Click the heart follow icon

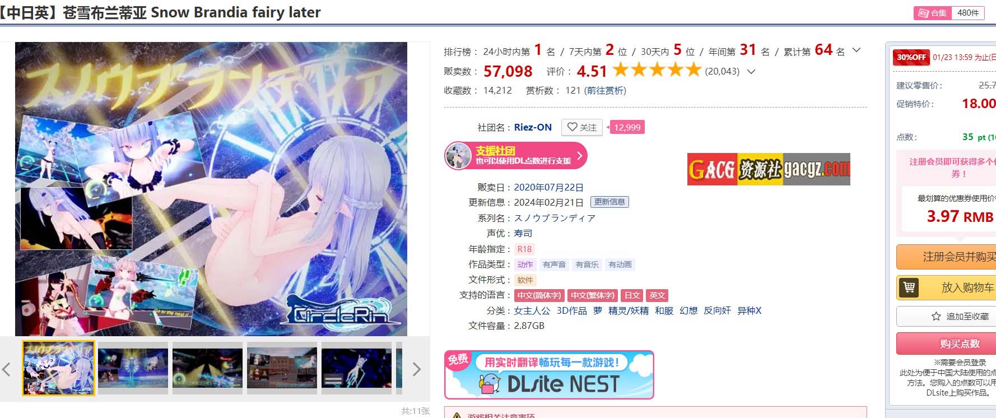coord(572,127)
